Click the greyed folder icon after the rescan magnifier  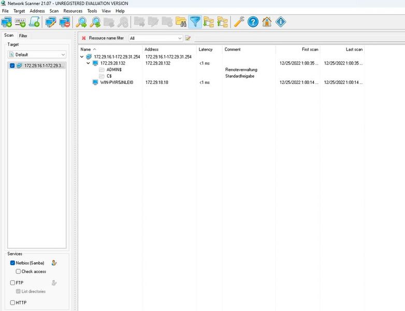coord(109,22)
